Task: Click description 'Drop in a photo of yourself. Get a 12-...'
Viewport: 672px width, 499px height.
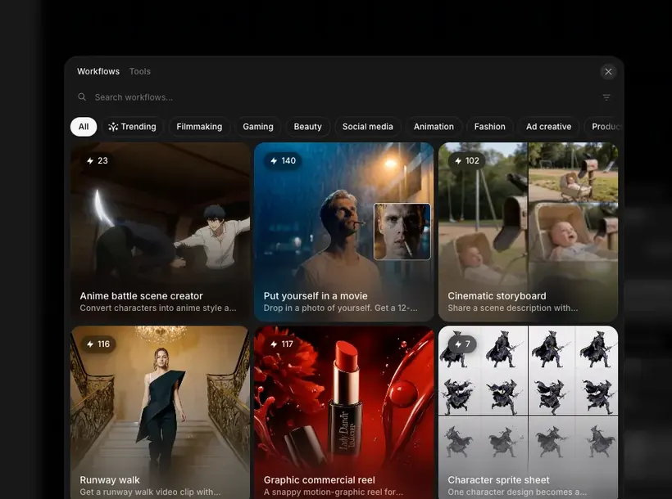Action: (341, 308)
